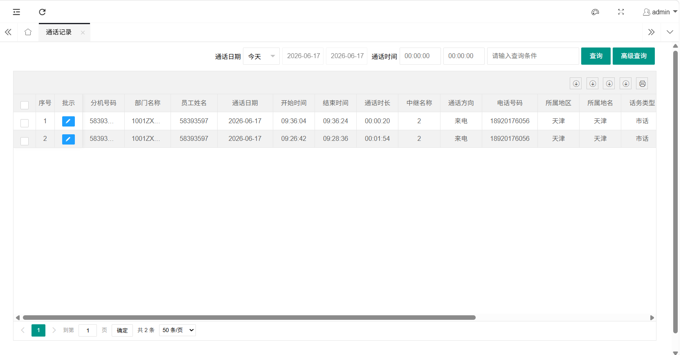
Task: Click the start call time field
Action: pos(420,56)
